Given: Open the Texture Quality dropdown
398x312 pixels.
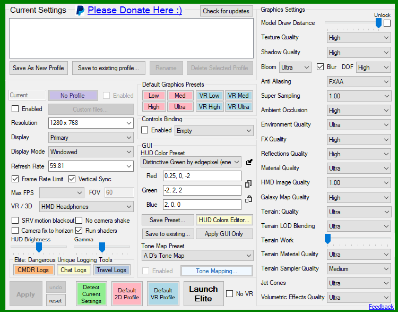Looking at the screenshot, I should tap(359, 38).
